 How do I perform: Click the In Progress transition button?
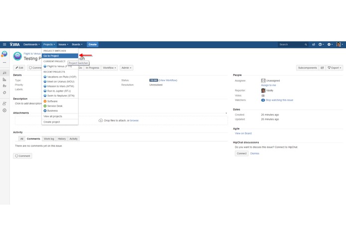[x=92, y=68]
